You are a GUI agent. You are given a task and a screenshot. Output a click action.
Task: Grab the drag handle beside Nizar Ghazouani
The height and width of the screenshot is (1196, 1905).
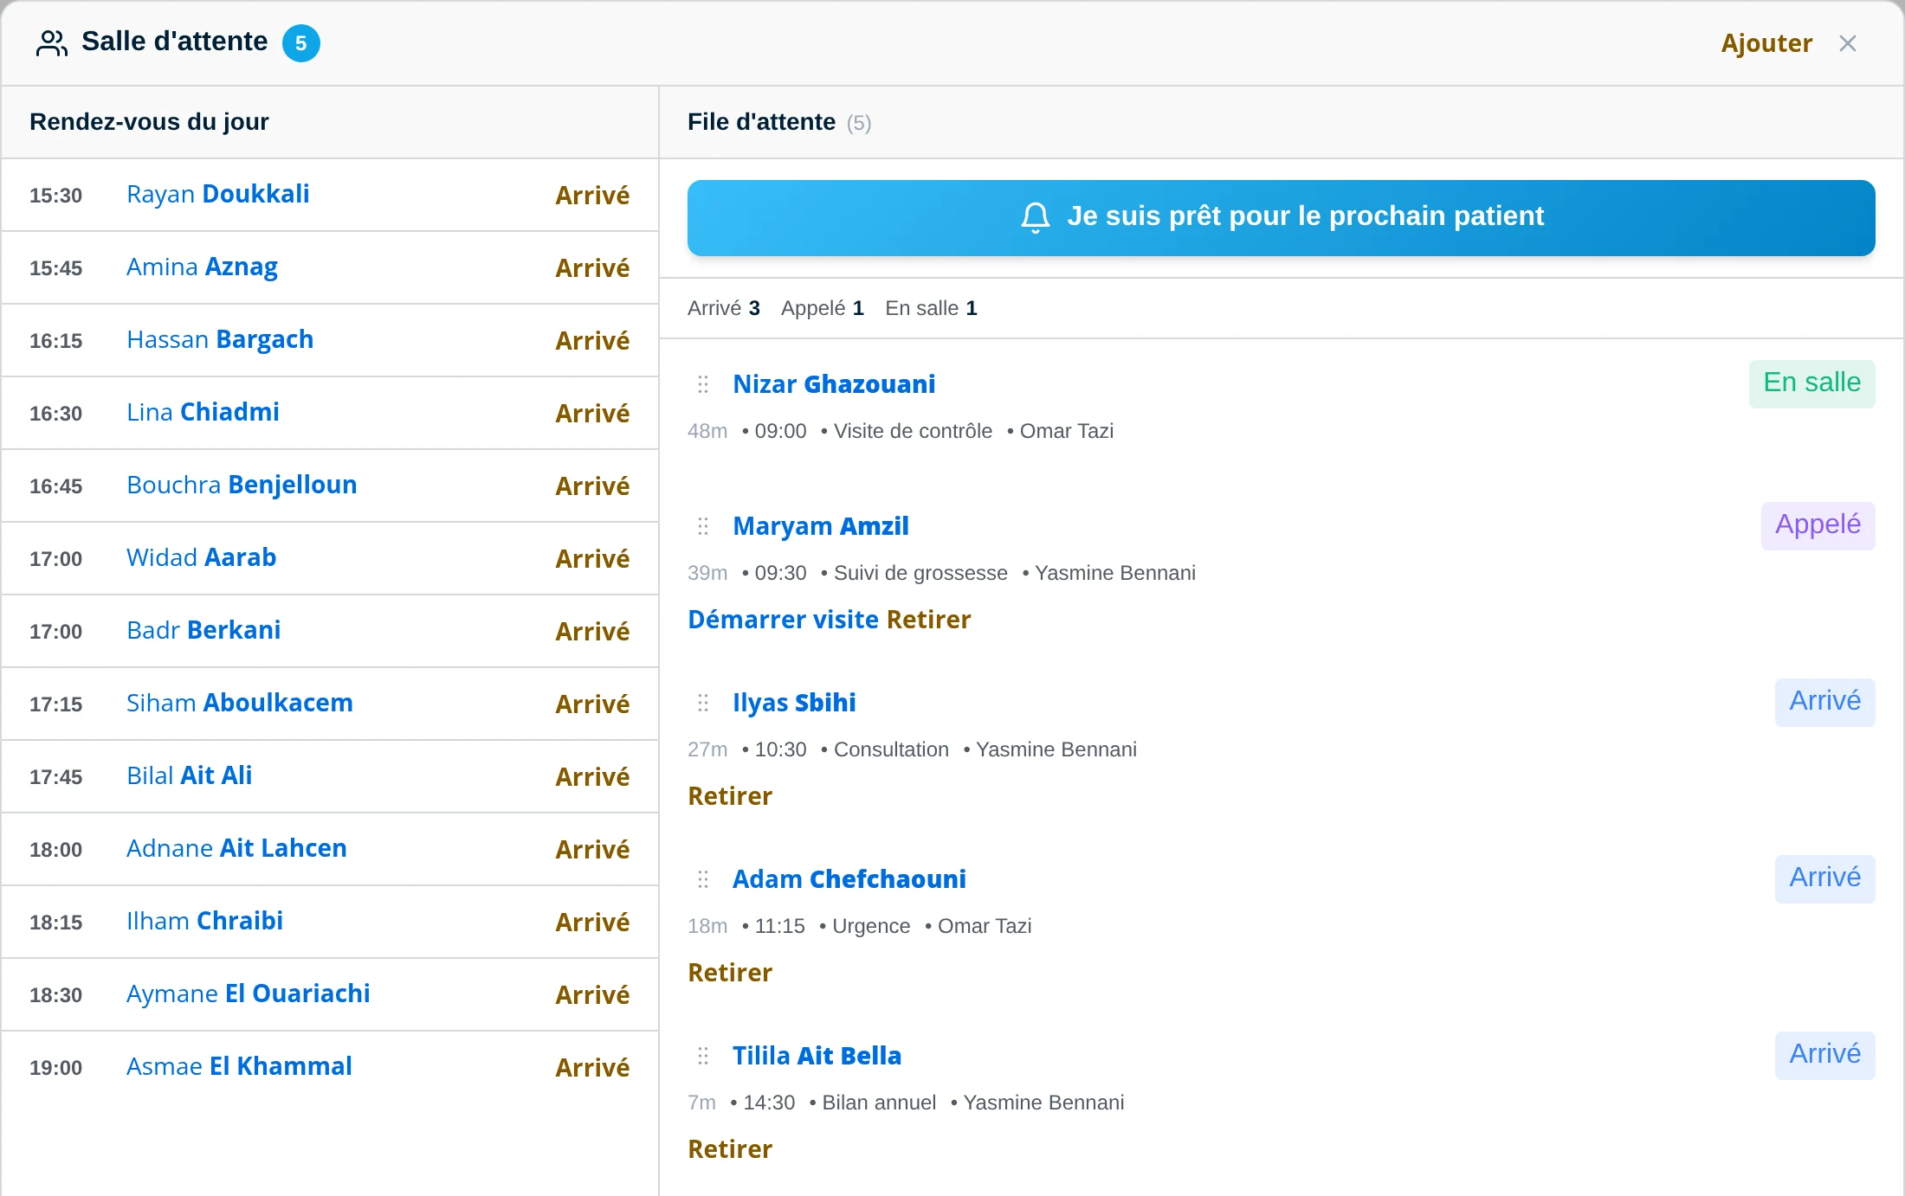pyautogui.click(x=703, y=384)
